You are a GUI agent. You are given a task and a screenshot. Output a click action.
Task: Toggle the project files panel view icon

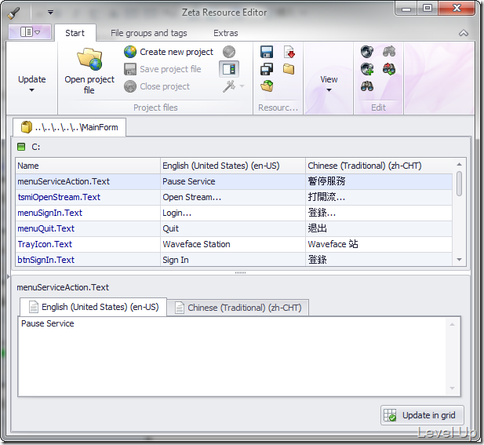(229, 69)
